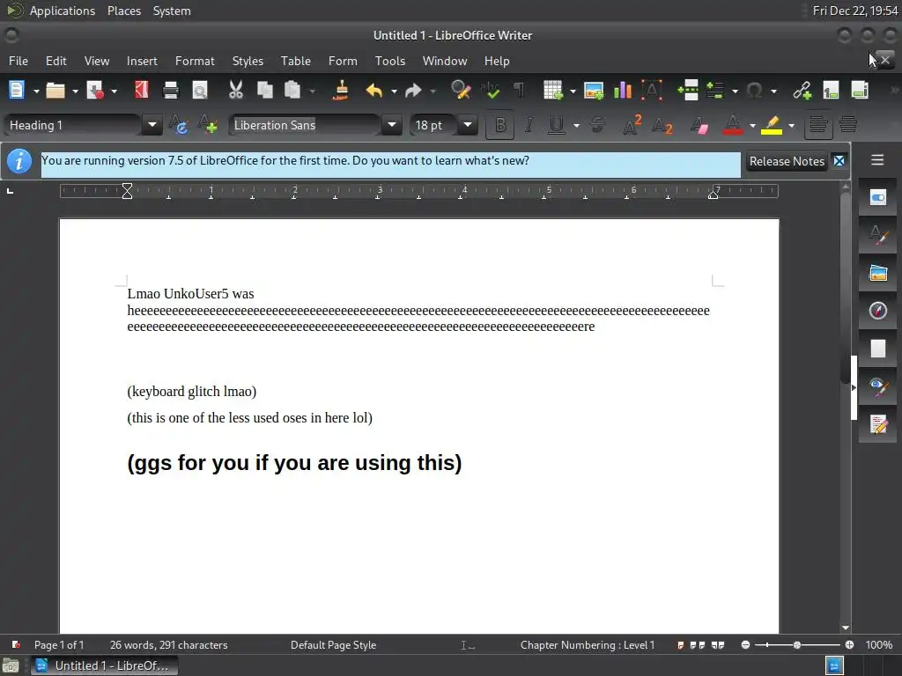The image size is (902, 676).
Task: Click the Paste clipboard icon
Action: 292,91
